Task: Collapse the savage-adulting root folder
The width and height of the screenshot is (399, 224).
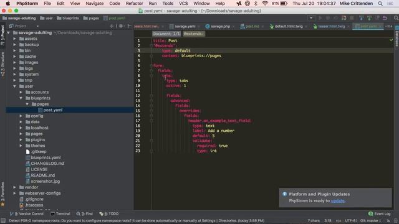Action: click(9, 33)
